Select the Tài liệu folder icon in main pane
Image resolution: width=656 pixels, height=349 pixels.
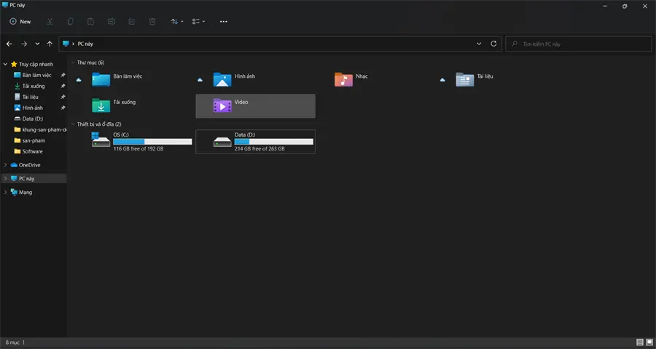[465, 79]
